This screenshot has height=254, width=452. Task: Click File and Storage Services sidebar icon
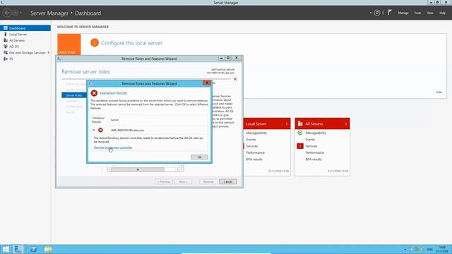[6, 52]
